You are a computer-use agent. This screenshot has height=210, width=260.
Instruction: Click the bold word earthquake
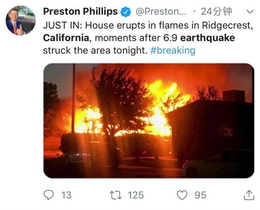(208, 38)
